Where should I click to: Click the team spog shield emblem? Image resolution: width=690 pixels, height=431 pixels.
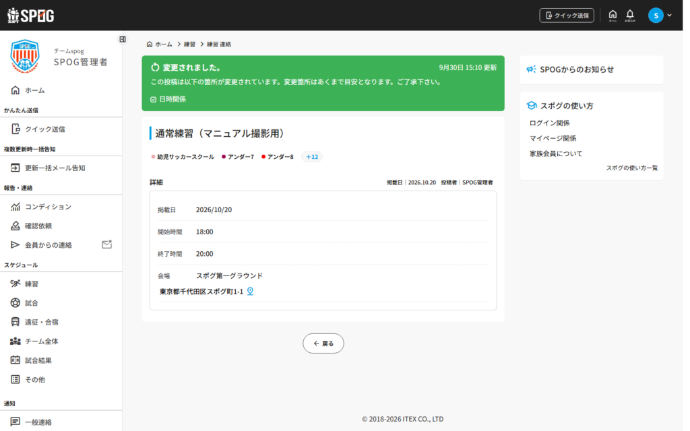pos(25,57)
